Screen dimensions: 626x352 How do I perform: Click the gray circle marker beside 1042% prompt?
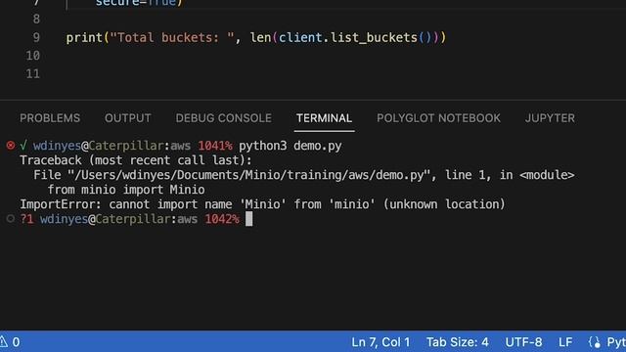coord(11,219)
